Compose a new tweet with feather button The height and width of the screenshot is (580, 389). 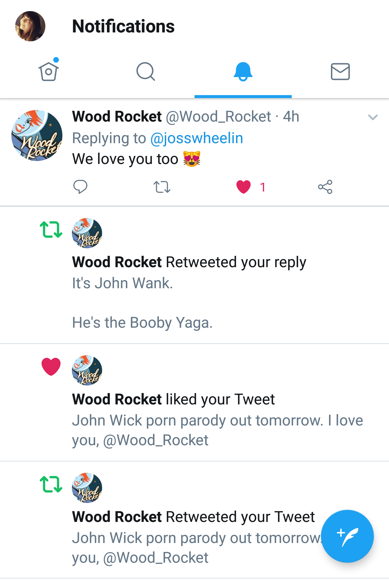pos(347,536)
